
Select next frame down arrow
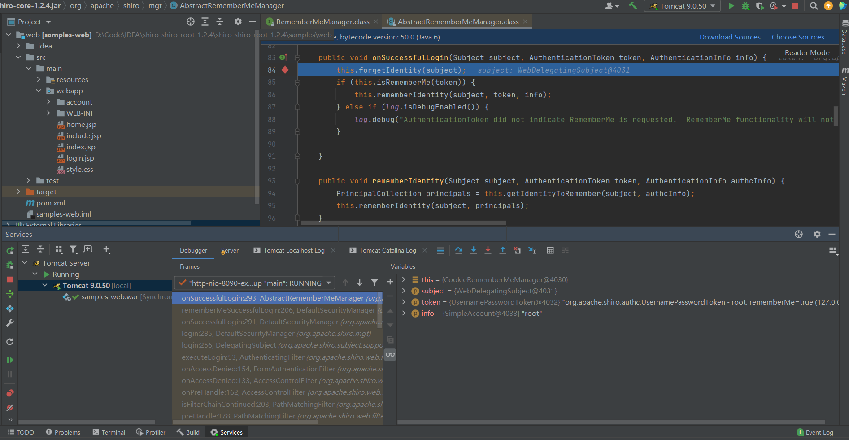tap(360, 283)
